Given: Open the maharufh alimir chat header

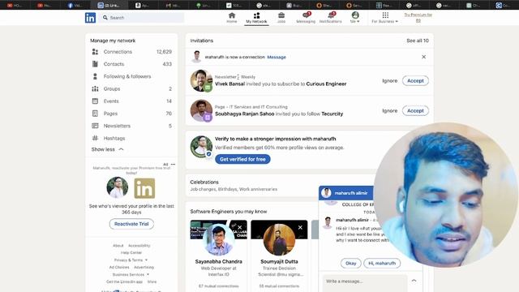Looking at the screenshot, I should click(346, 193).
